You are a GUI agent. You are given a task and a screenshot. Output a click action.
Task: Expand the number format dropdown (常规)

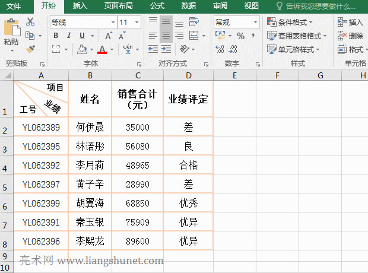[236, 22]
